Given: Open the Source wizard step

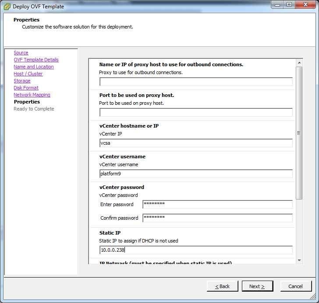Looking at the screenshot, I should (x=21, y=53).
